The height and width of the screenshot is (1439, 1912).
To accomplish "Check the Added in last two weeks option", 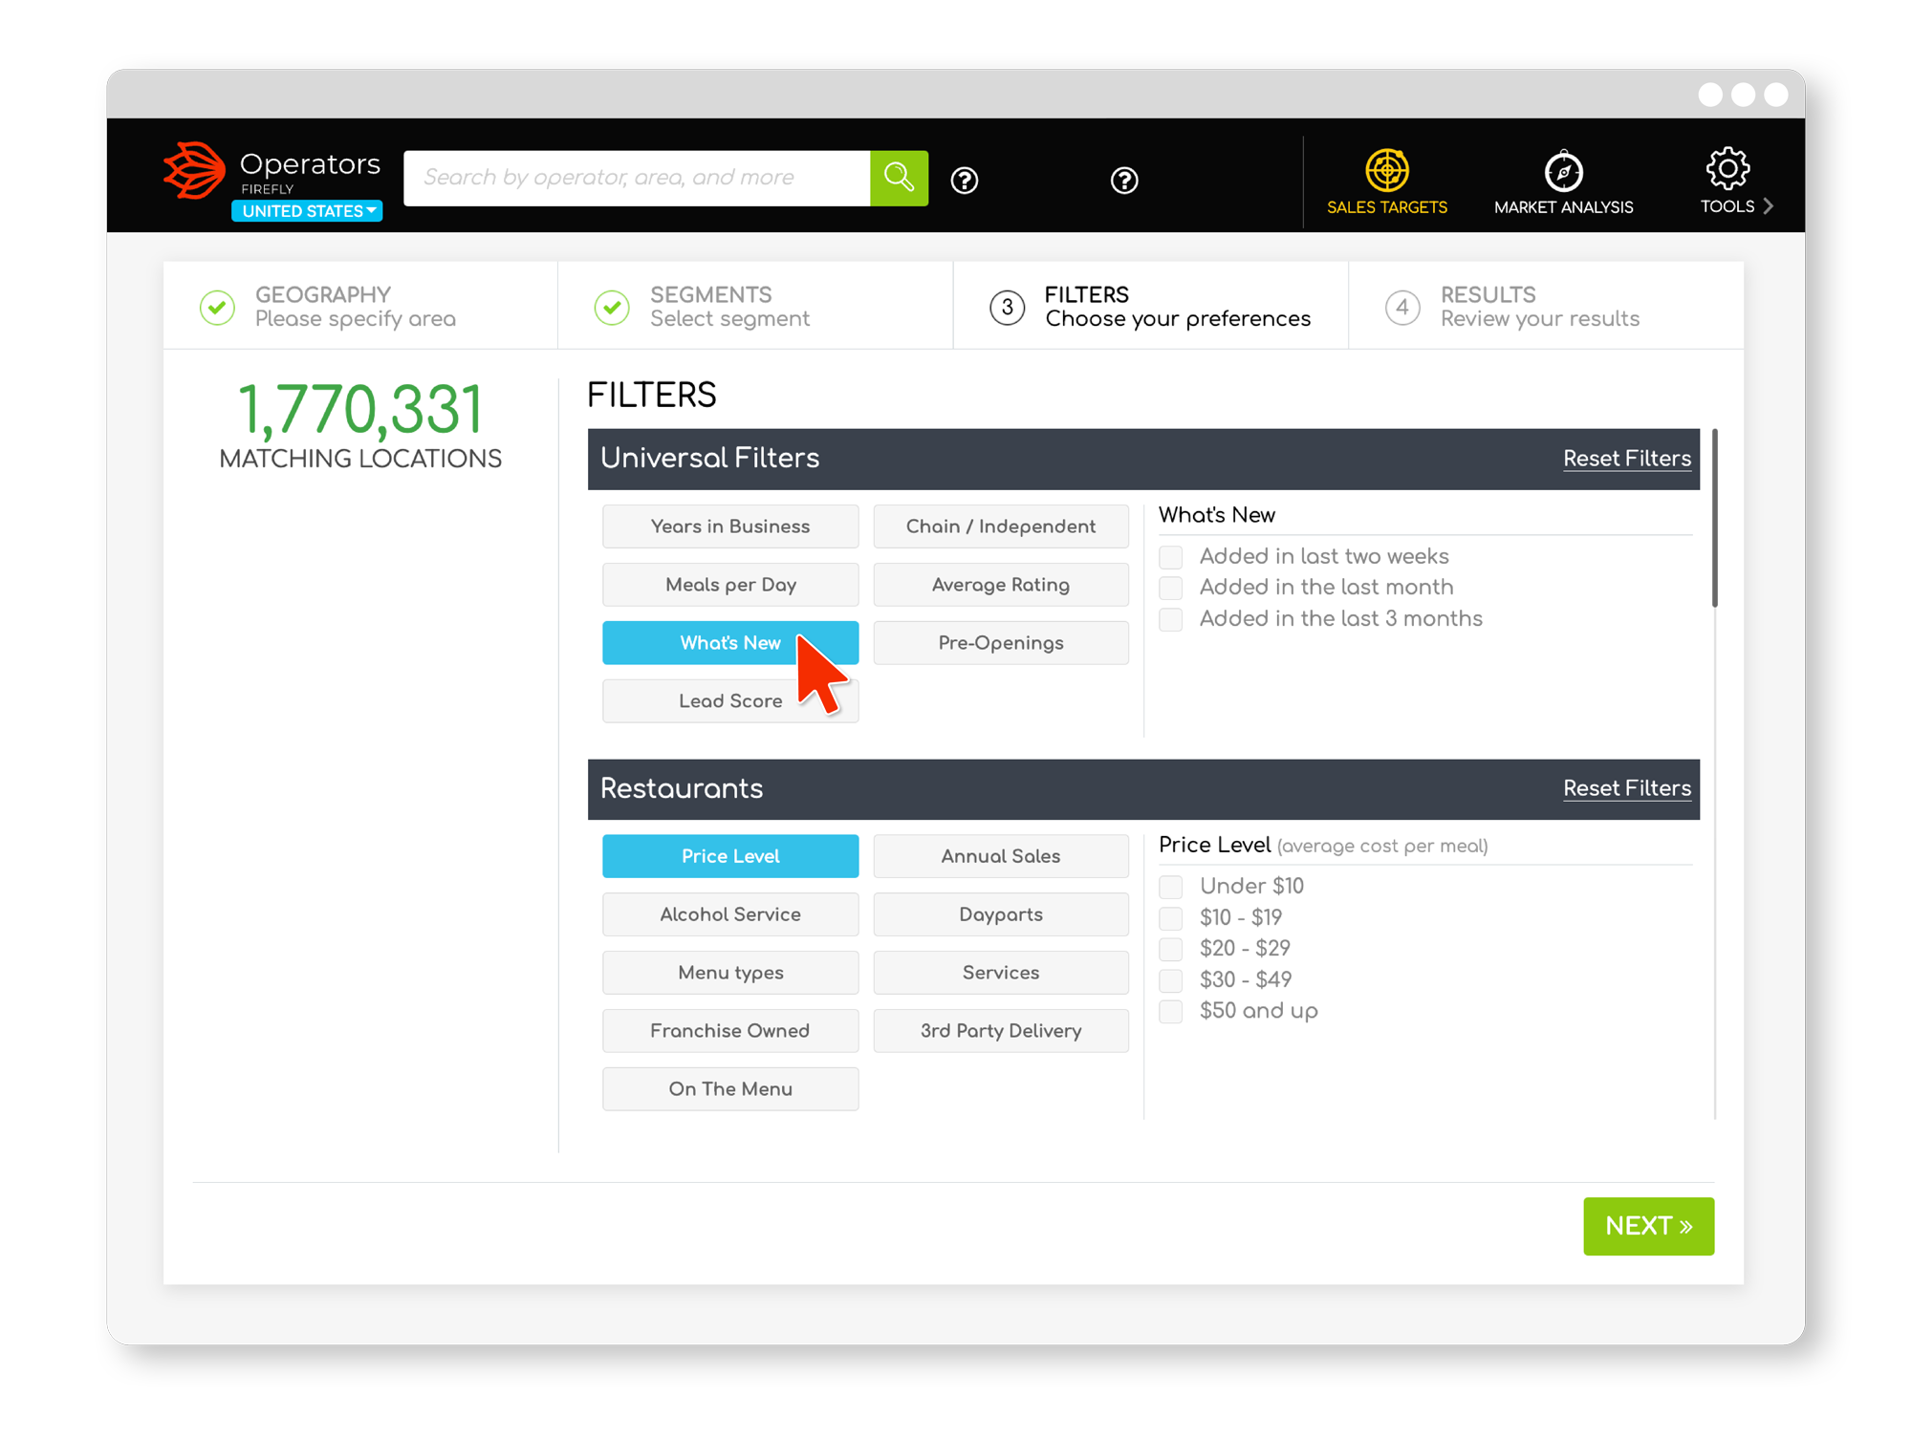I will click(x=1170, y=556).
